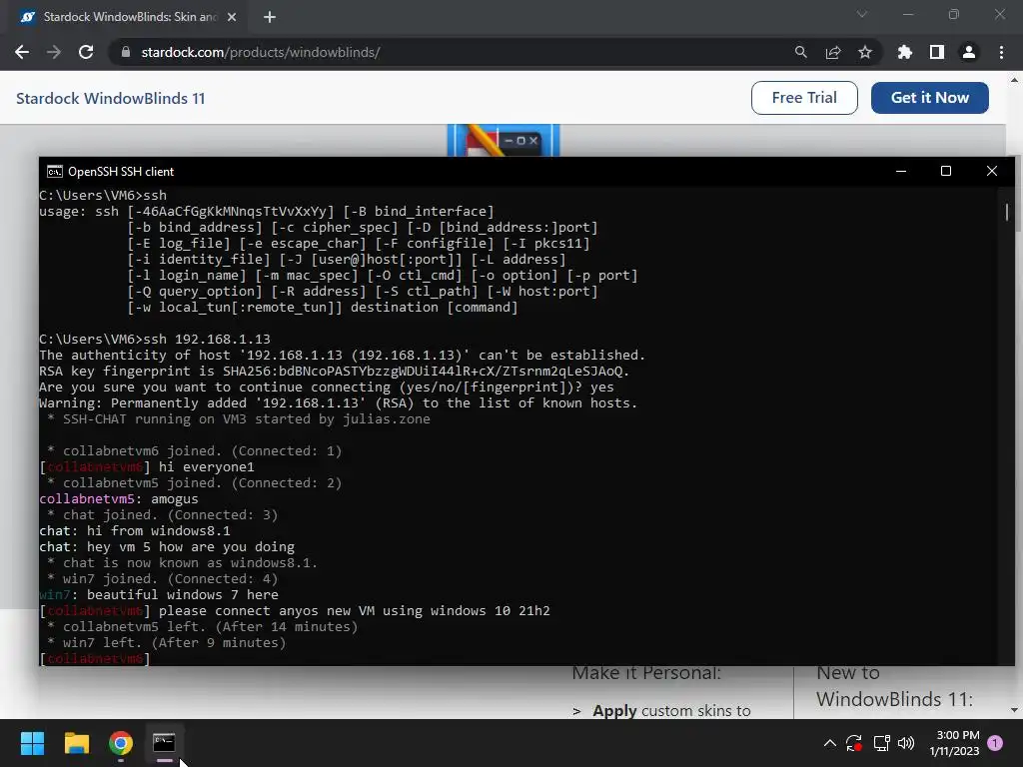This screenshot has width=1023, height=767.
Task: Minimize the OpenSSH SSH client window
Action: pos(901,171)
